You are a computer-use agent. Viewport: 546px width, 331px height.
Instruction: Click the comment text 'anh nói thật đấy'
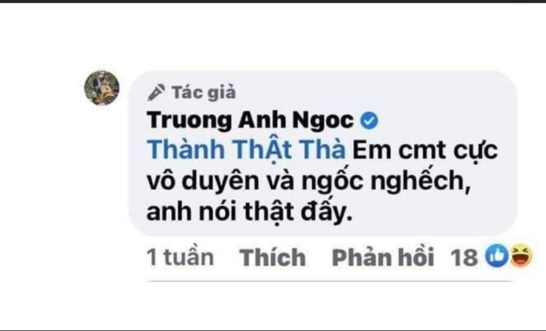tap(249, 212)
